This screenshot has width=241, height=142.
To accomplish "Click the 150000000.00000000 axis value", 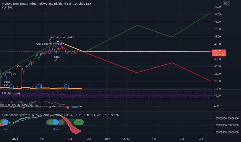I will coord(227,118).
